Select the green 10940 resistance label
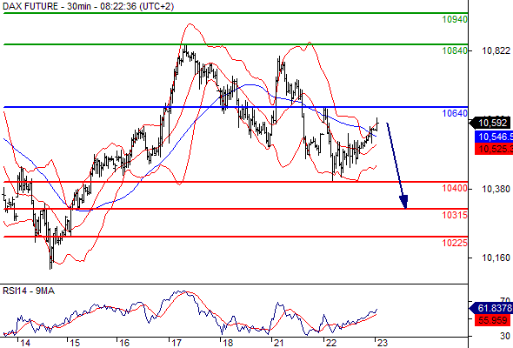The height and width of the screenshot is (348, 513). pos(455,19)
